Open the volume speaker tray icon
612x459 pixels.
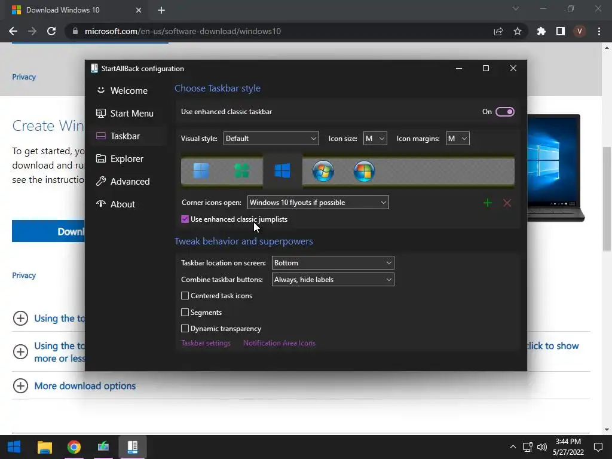click(541, 447)
